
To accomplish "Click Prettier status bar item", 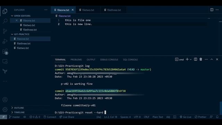I will click(200, 117).
